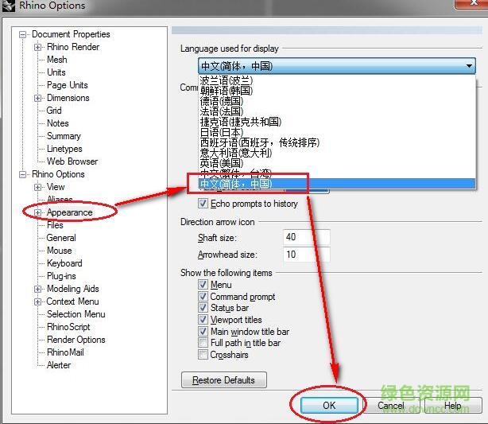This screenshot has height=424, width=488.
Task: Select Alerter tree item
Action: pyautogui.click(x=59, y=365)
